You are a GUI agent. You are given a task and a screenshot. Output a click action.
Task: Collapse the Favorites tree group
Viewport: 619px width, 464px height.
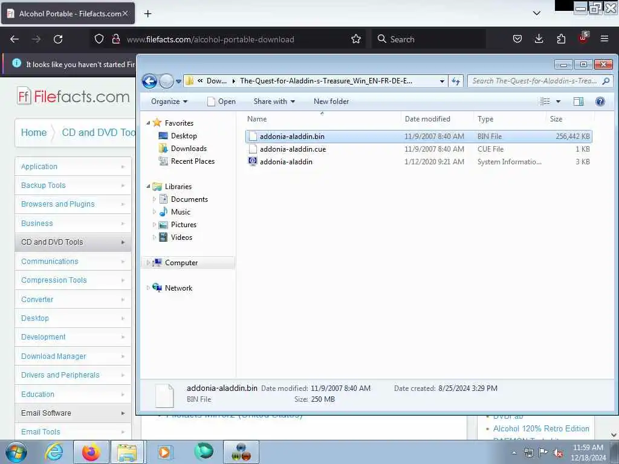pyautogui.click(x=149, y=123)
